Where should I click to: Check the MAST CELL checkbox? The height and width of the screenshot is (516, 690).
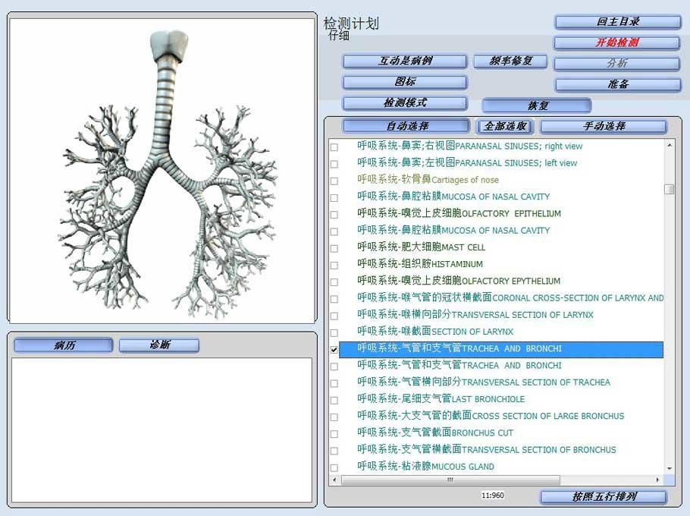click(x=334, y=248)
